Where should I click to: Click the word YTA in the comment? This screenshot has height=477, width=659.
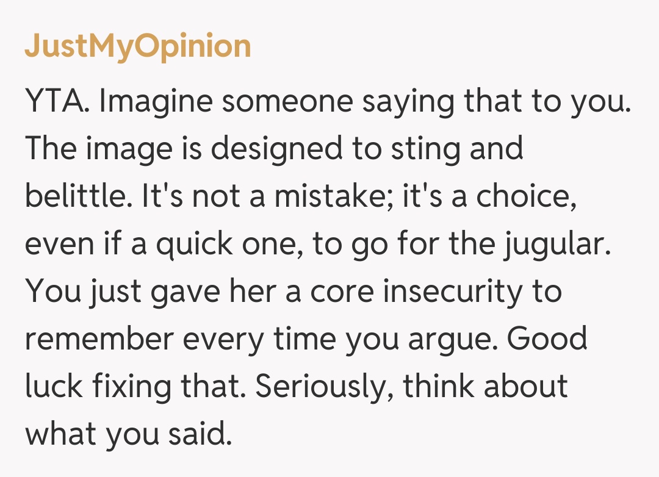point(57,102)
